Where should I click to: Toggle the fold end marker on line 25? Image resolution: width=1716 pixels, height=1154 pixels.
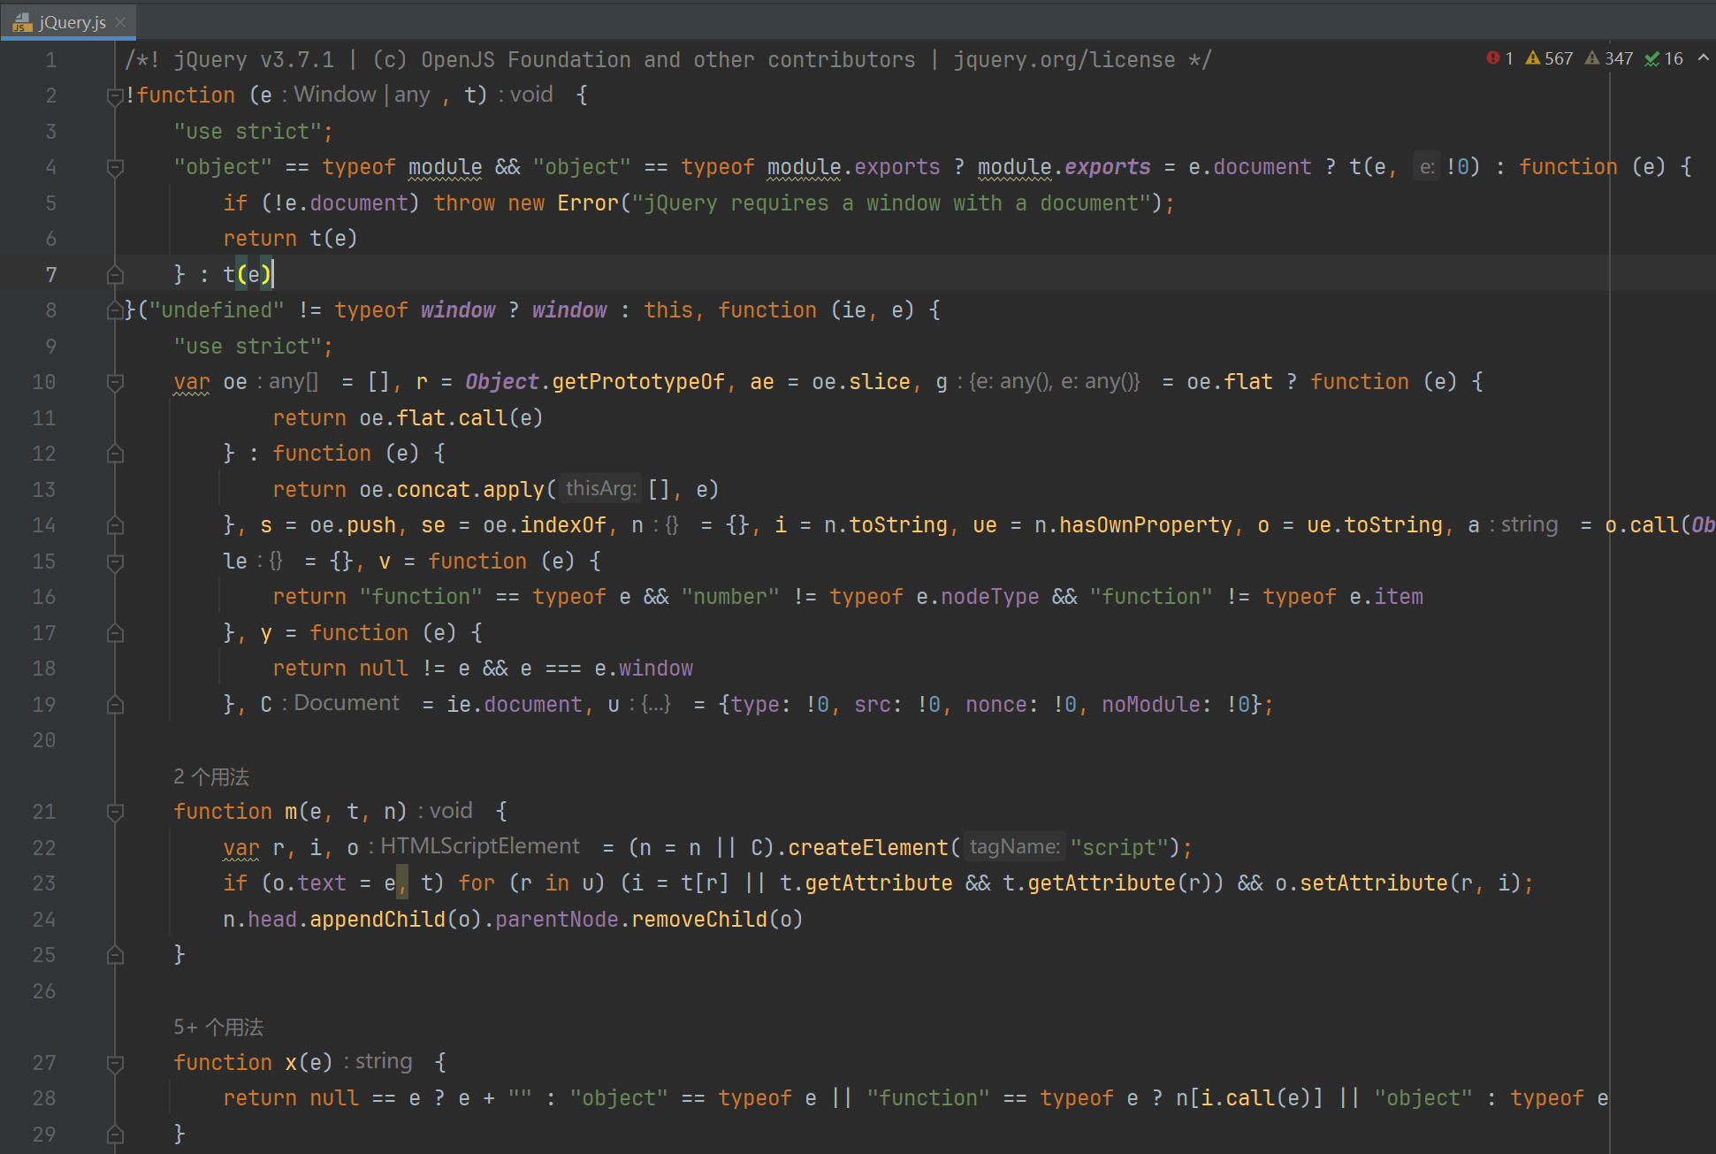point(115,955)
